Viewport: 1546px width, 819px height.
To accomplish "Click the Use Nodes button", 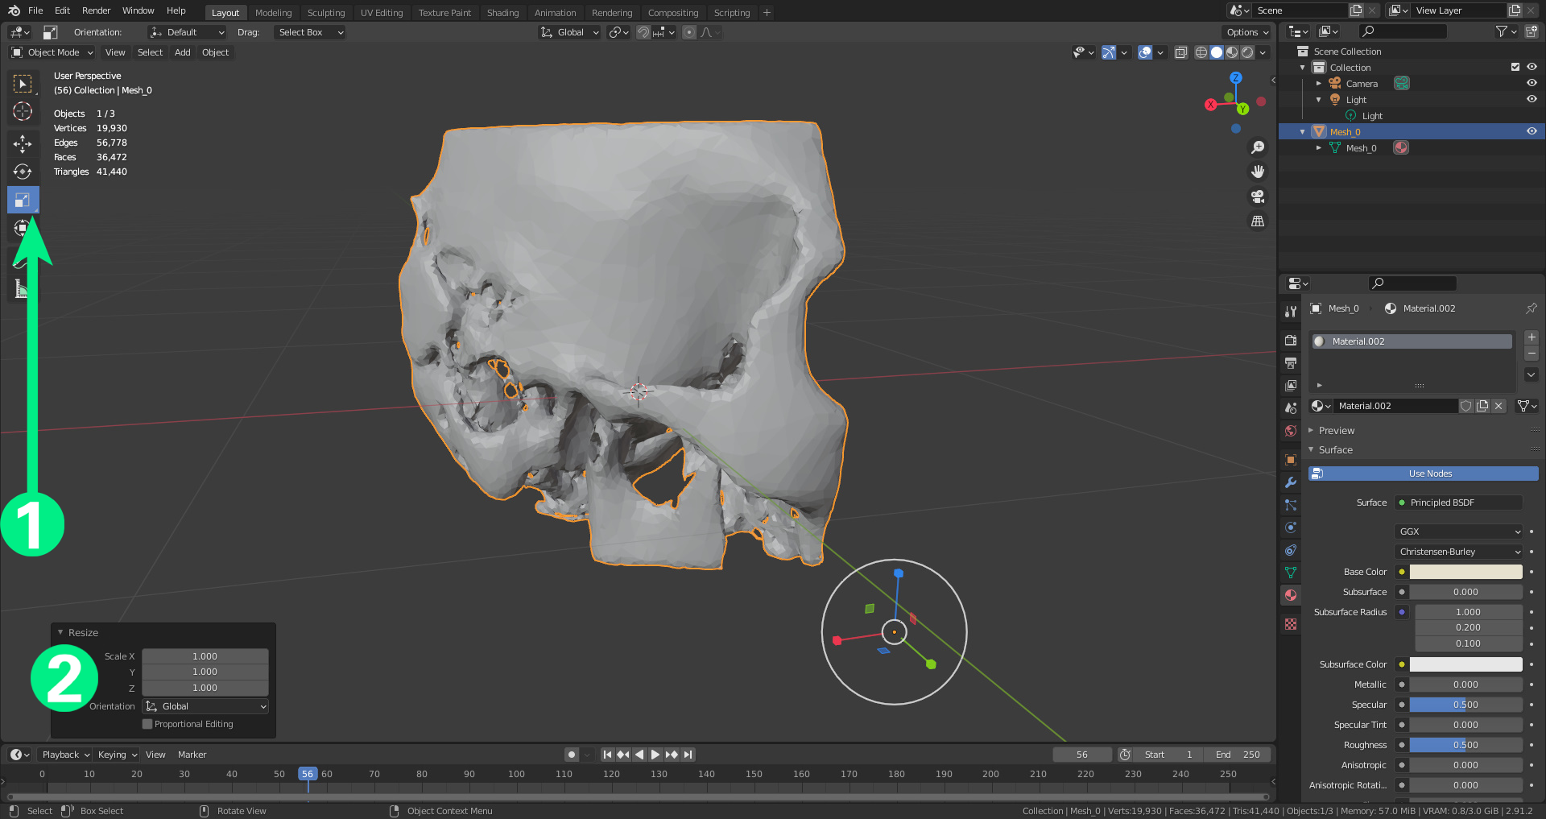I will 1429,474.
